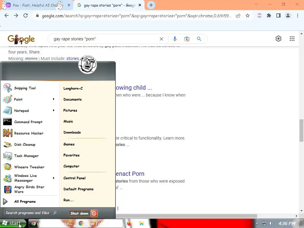Image resolution: width=304 pixels, height=228 pixels.
Task: Start voice search with the microphone icon
Action: (175, 39)
